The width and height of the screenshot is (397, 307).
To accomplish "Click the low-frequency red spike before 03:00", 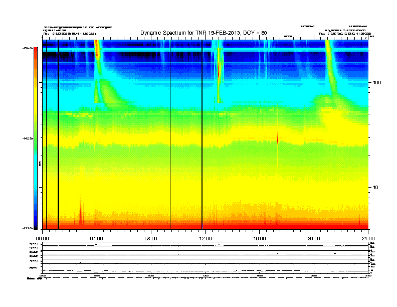I will (81, 212).
